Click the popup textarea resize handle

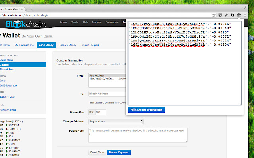(x=241, y=104)
